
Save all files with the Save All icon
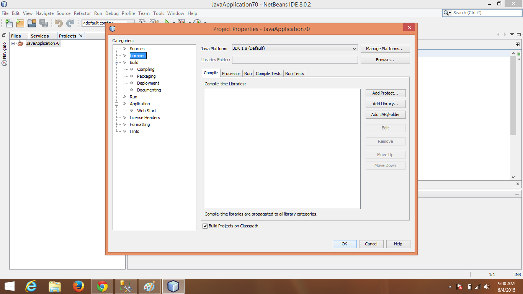[44, 23]
